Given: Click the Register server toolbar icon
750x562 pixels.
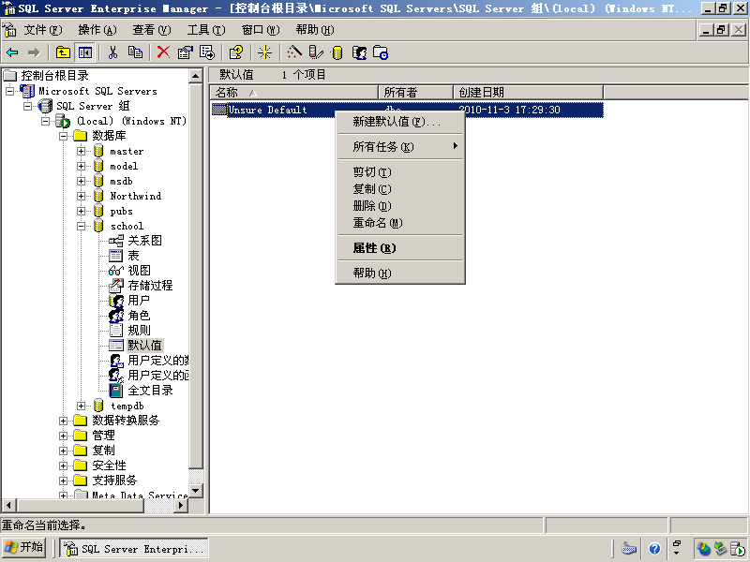Looking at the screenshot, I should tap(316, 52).
